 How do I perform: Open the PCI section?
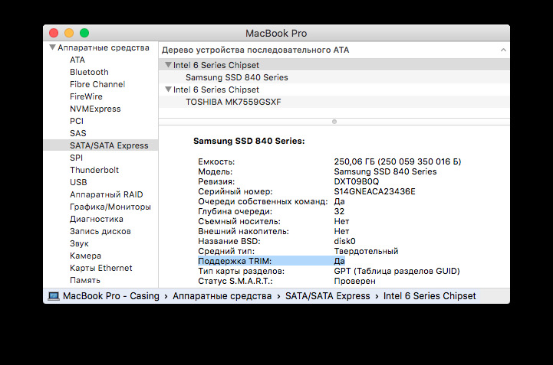pos(77,121)
